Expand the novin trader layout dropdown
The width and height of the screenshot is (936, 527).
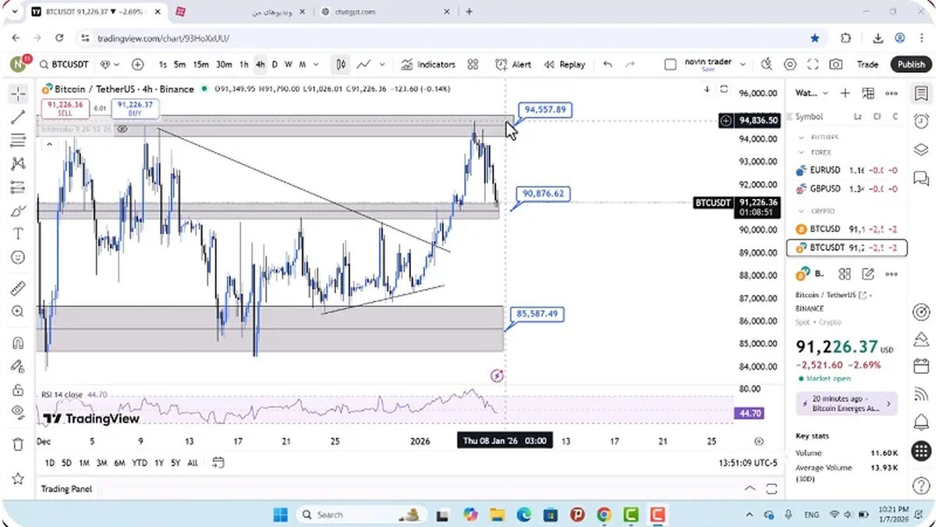(743, 65)
